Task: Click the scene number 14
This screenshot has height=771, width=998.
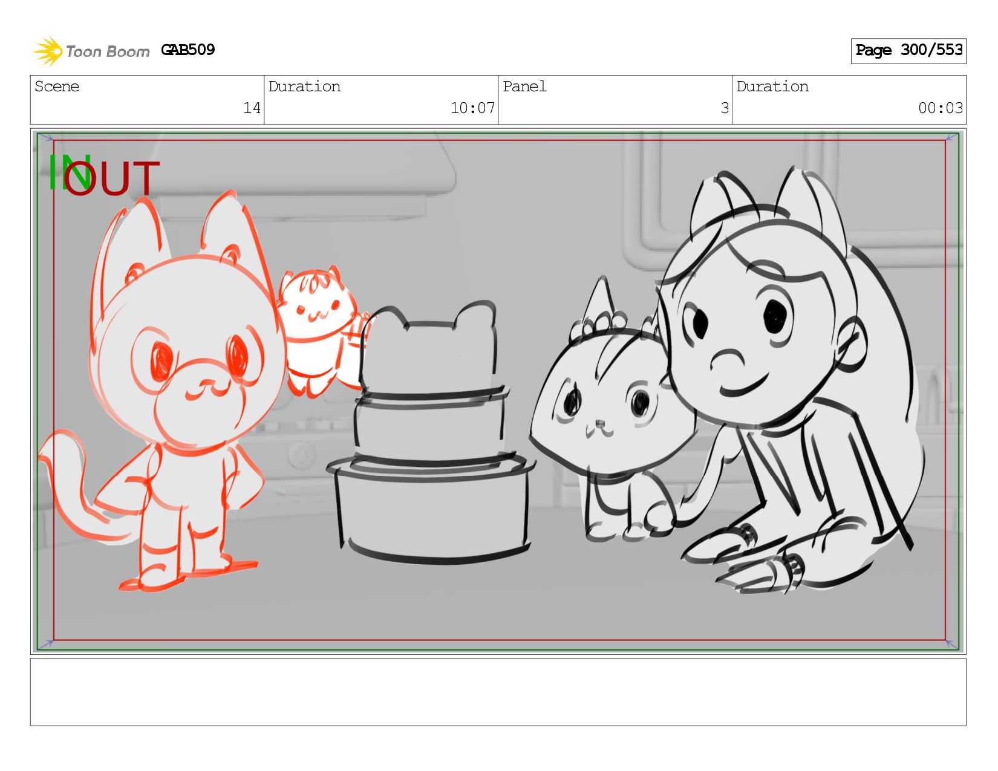Action: [x=252, y=108]
